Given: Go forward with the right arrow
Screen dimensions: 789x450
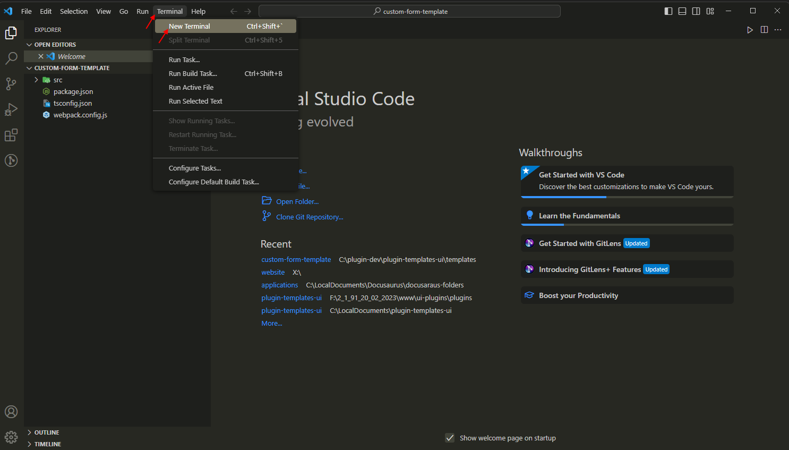Looking at the screenshot, I should pos(248,11).
